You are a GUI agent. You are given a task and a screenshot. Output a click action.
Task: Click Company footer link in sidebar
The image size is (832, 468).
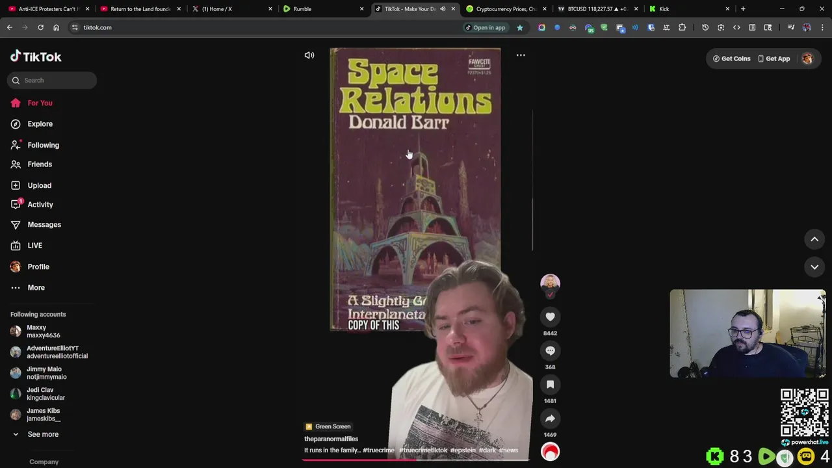click(44, 461)
